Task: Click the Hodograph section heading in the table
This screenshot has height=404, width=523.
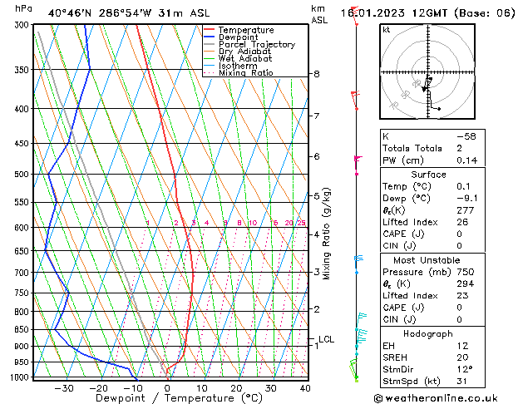Action: pyautogui.click(x=428, y=334)
